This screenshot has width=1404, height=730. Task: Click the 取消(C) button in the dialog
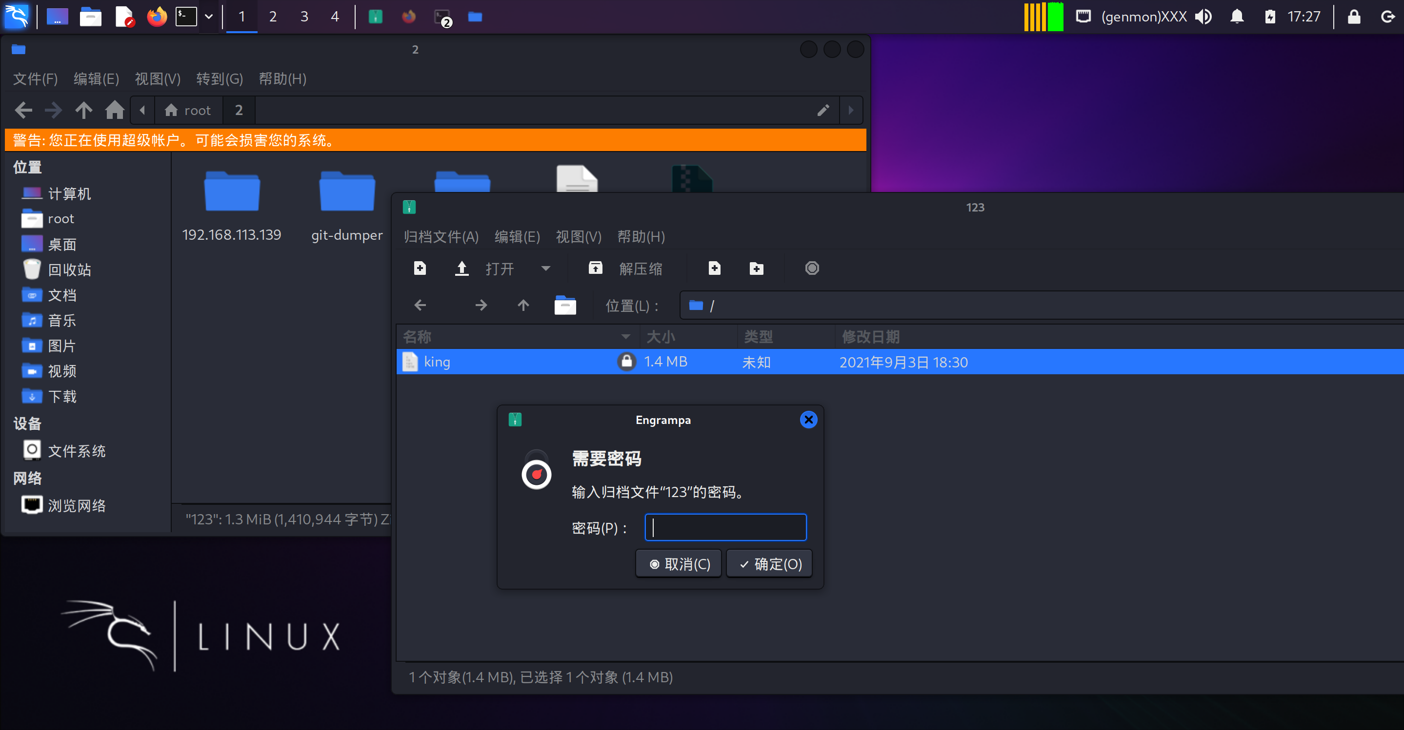click(x=679, y=564)
